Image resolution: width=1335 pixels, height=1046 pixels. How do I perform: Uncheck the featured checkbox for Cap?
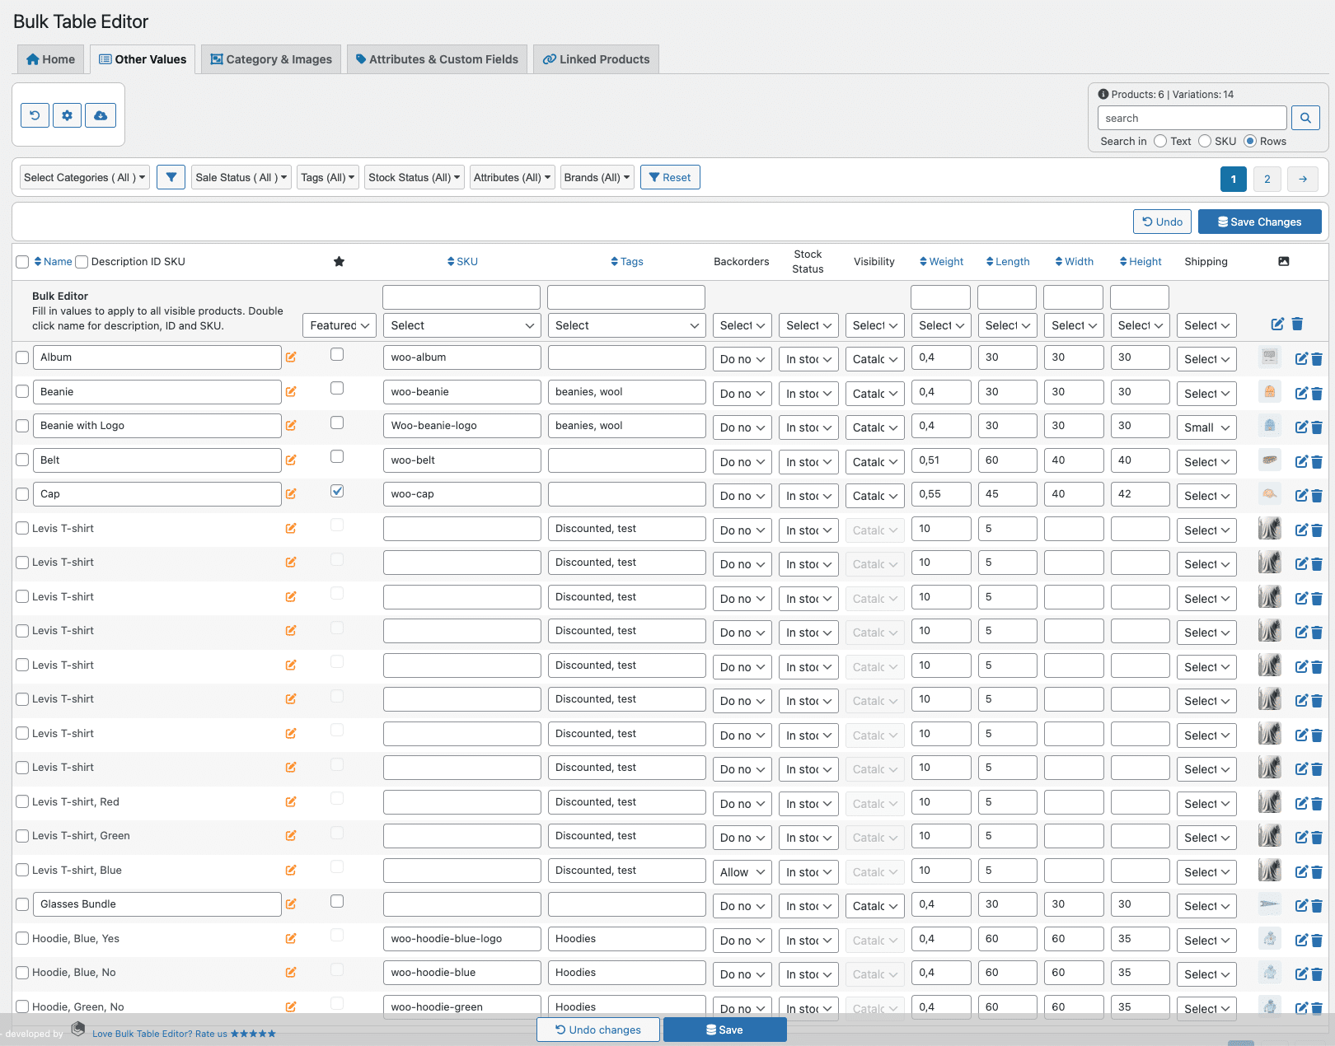point(337,491)
